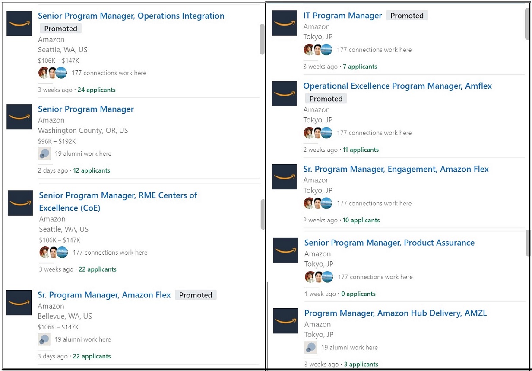Open Program Manager, Amazon Hub Delivery, AMZL job
Viewport: 532px width, 371px height.
[x=396, y=313]
